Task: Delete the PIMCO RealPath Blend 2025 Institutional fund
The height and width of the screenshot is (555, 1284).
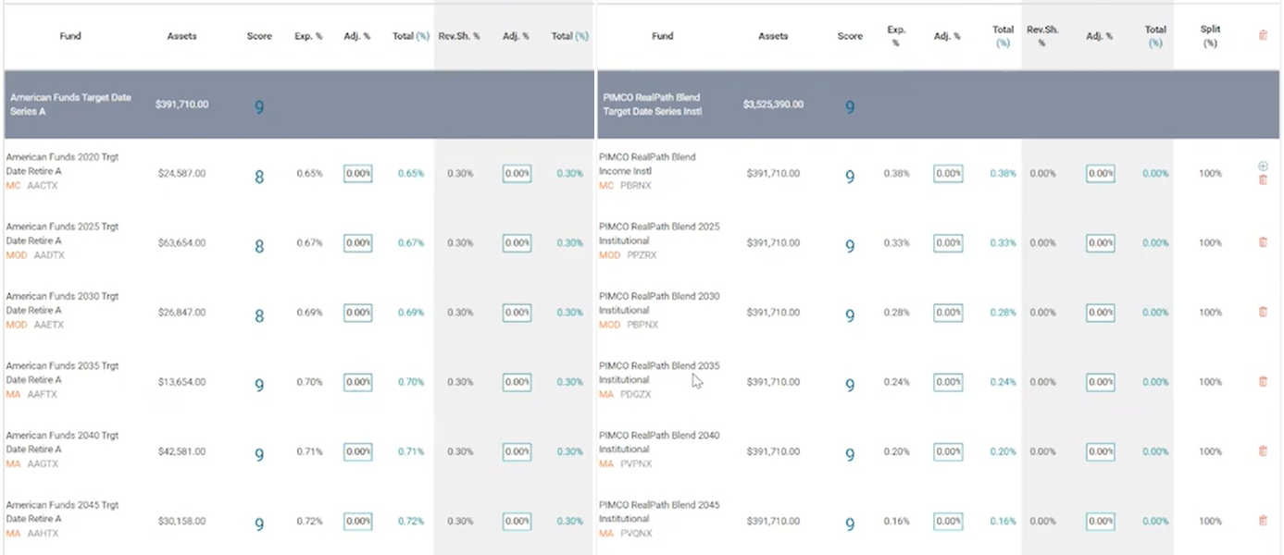Action: (1263, 242)
